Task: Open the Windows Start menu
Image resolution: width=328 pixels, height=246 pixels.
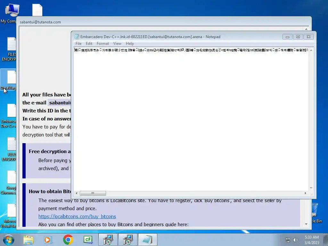Action: (x=9, y=240)
